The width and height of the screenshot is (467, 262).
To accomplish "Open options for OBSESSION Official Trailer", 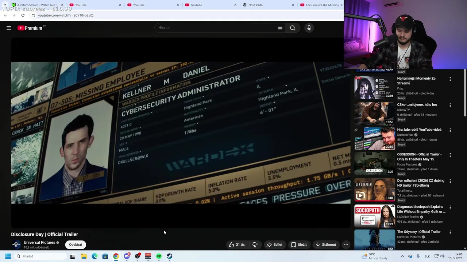I will (x=450, y=155).
